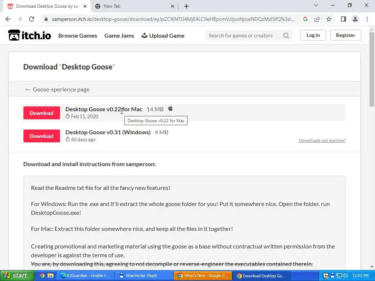This screenshot has height=281, width=375.
Task: Click the 60 days ago text
Action: (83, 139)
